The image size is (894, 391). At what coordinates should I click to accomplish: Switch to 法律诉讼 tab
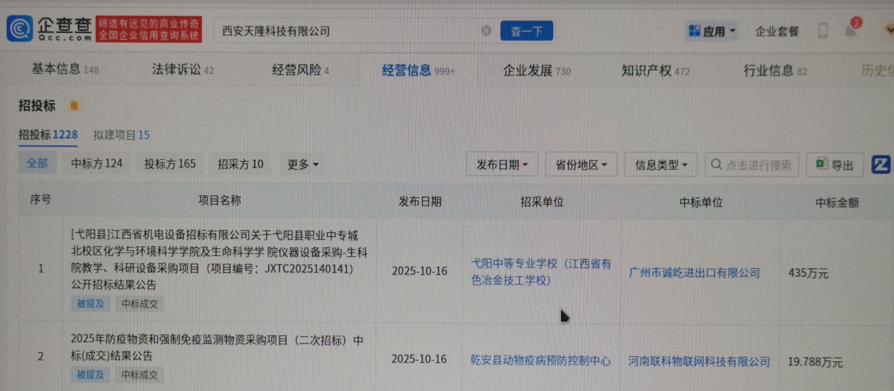182,69
